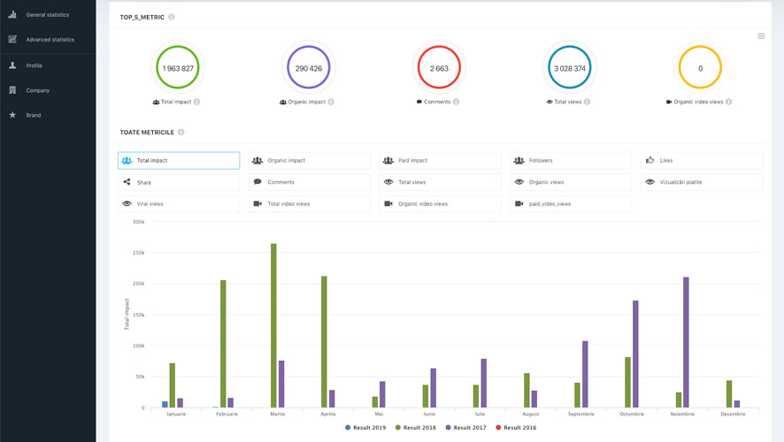
Task: Click the Company building icon
Action: [x=12, y=90]
